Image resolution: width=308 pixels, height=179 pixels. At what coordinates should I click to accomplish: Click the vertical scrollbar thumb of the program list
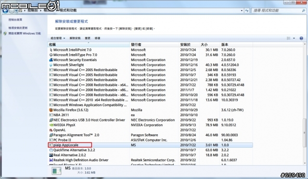[305, 132]
